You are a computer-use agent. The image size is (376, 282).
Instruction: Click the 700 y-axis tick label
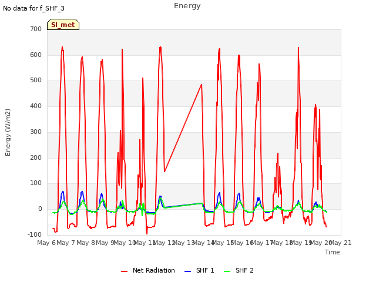pyautogui.click(x=36, y=29)
